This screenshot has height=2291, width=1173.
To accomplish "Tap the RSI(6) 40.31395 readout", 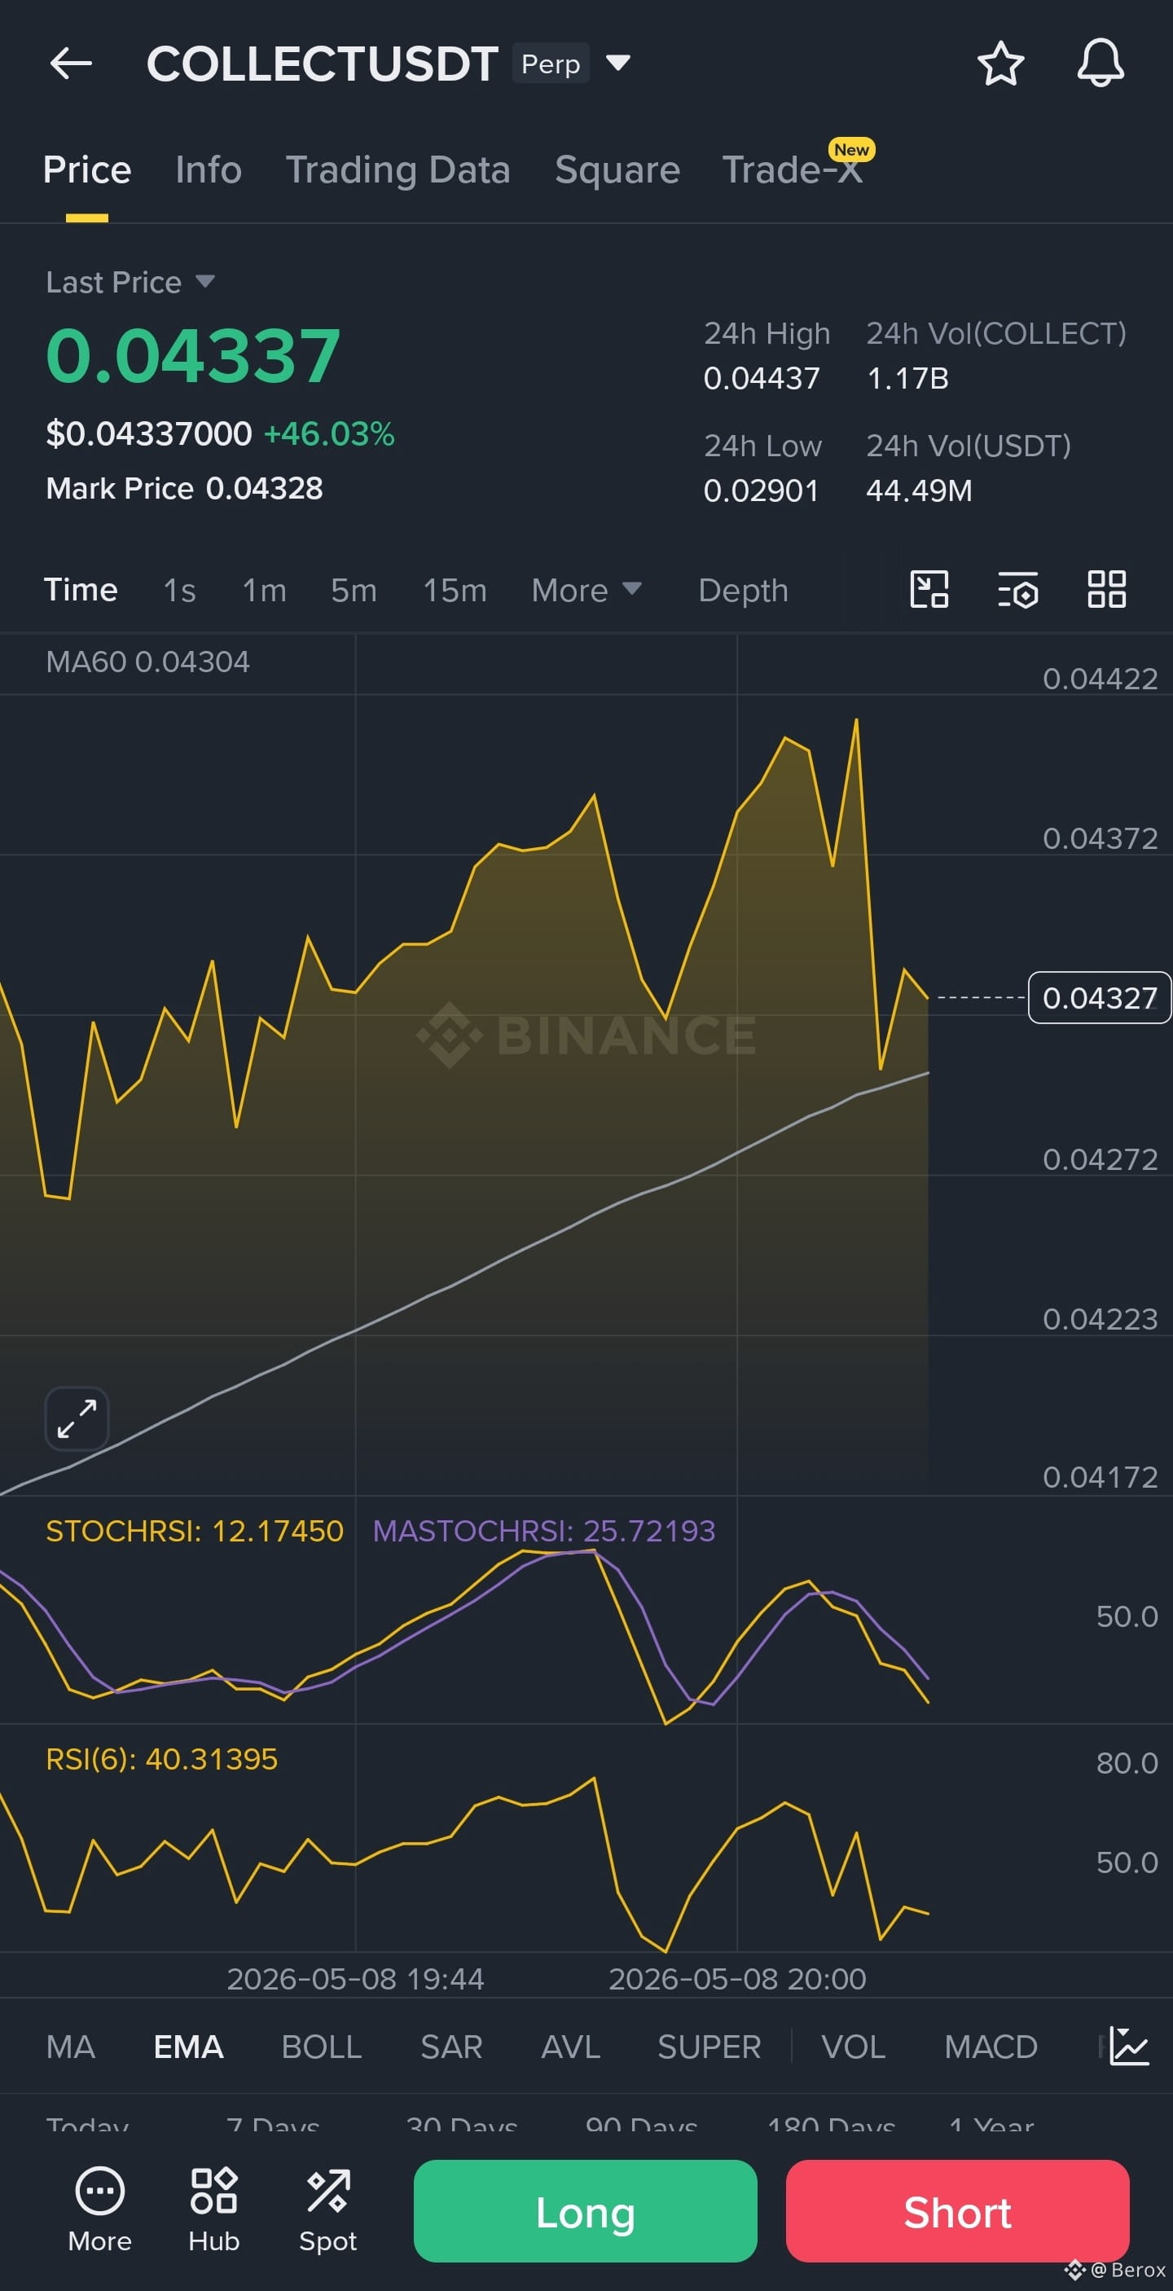I will [162, 1759].
